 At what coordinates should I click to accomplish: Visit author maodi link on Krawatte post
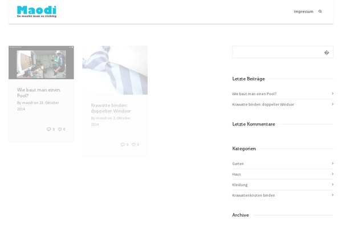click(x=101, y=118)
